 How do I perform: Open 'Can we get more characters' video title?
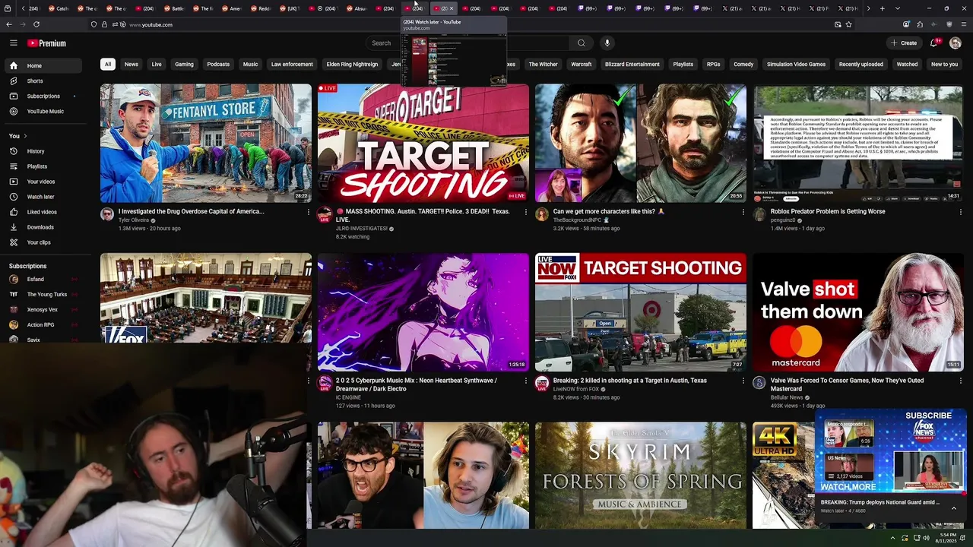(x=609, y=211)
